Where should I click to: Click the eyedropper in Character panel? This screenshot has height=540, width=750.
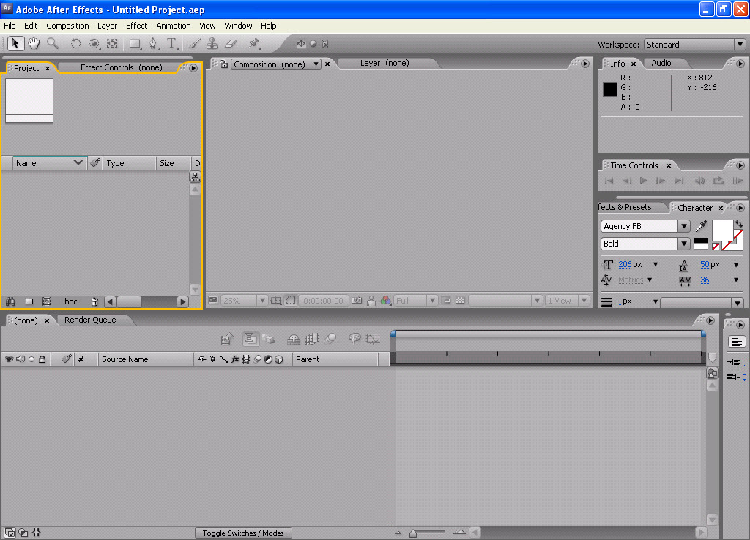pos(701,226)
